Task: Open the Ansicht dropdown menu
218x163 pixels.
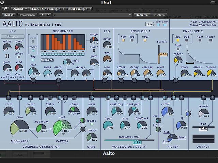Action: pos(20,9)
